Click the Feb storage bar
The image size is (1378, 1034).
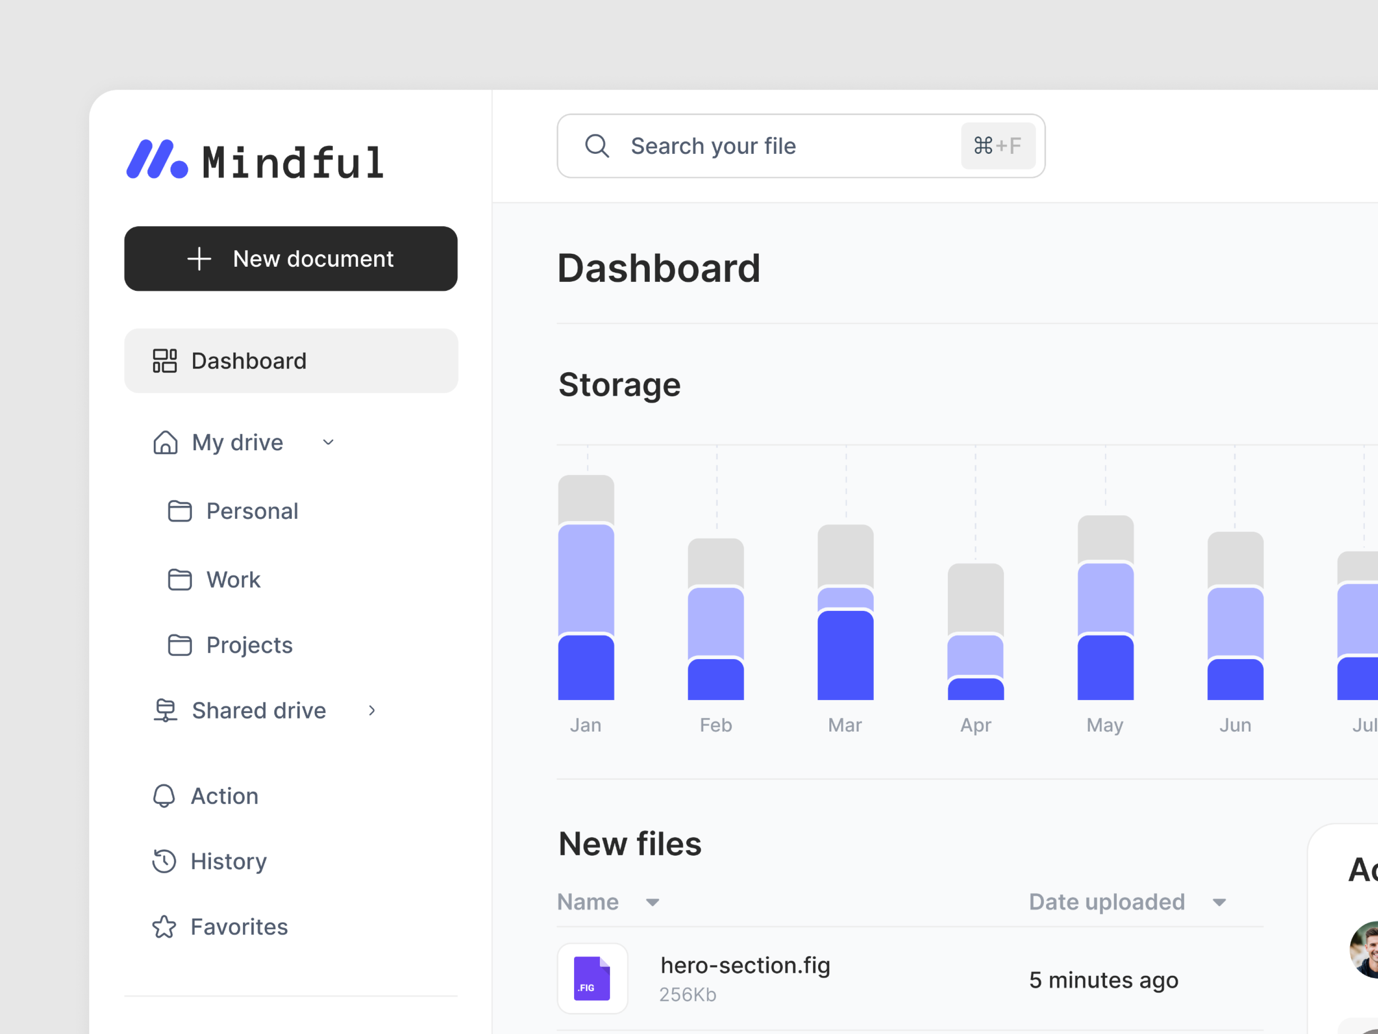[x=716, y=620]
